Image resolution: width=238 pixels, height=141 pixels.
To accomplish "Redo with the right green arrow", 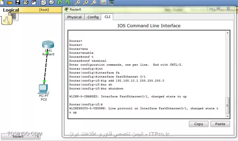I will pos(67,2).
